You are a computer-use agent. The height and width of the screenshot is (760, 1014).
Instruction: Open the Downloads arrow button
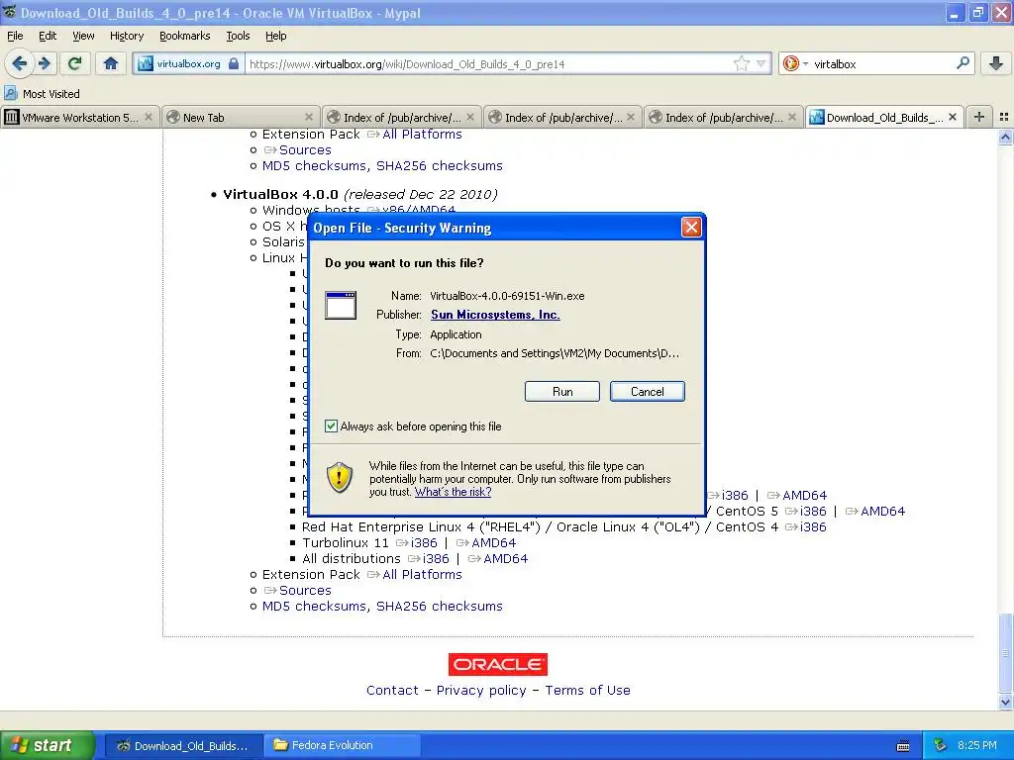996,63
